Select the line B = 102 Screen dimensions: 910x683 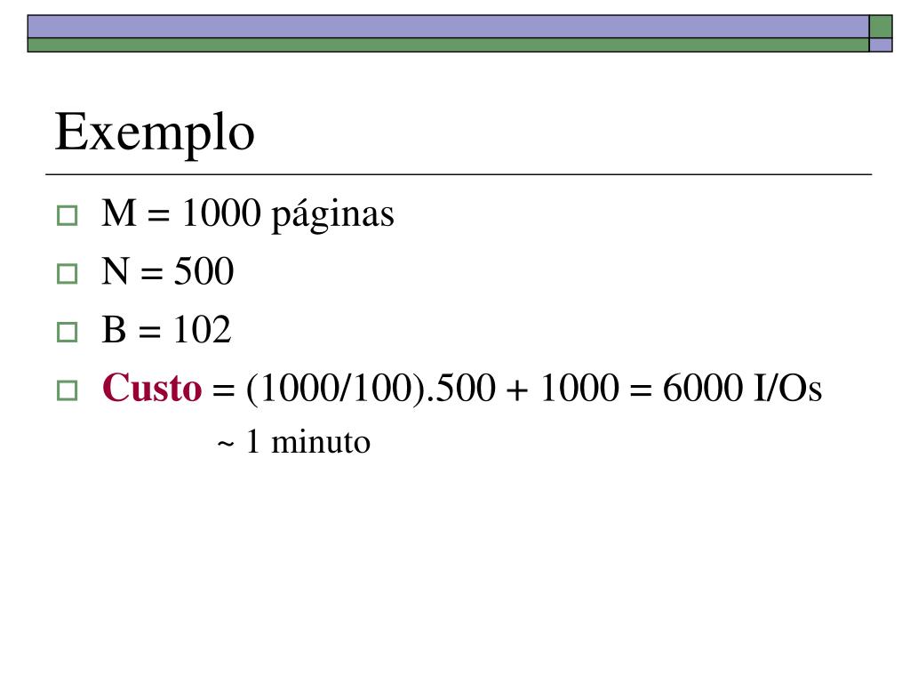coord(166,330)
